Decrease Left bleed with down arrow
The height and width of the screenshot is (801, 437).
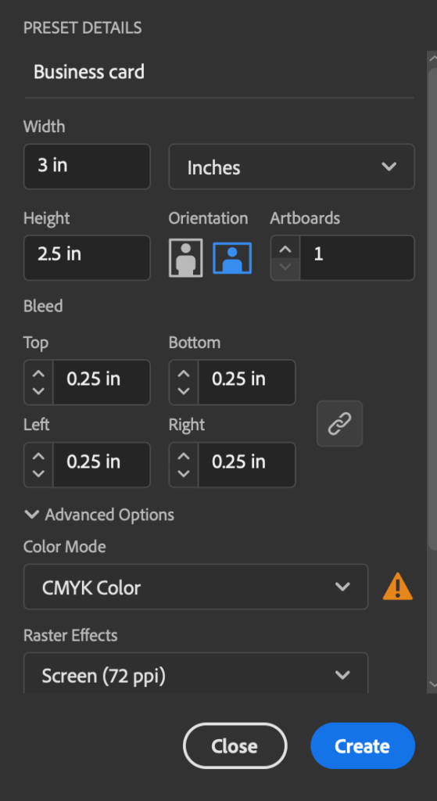coord(39,473)
